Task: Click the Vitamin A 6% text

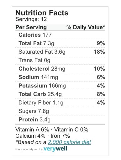Action: tap(32, 130)
